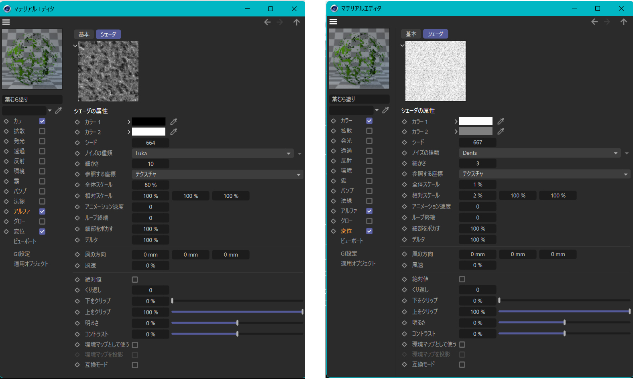The height and width of the screenshot is (379, 633).
Task: Click the dark Luka noise preview thumbnail
Action: (x=108, y=71)
